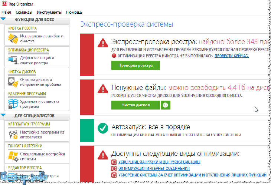This screenshot has width=271, height=185.
Task: Open the Помощь menu
Action: point(74,12)
